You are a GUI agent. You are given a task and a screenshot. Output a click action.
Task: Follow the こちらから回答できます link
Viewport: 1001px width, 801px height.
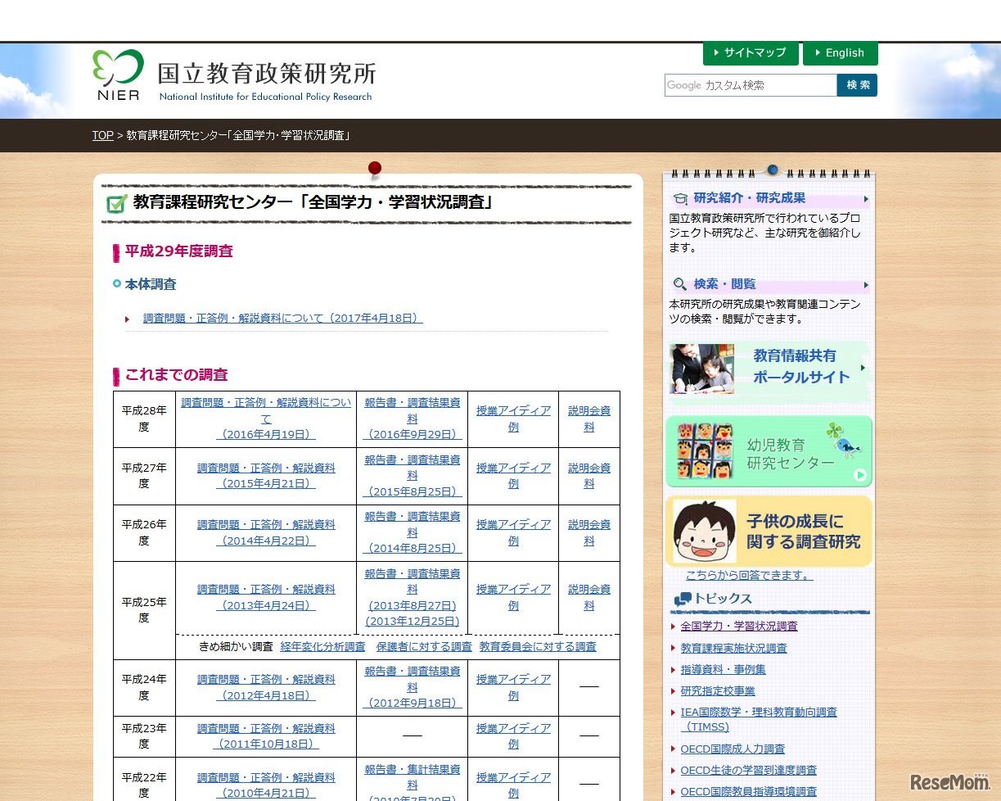click(x=749, y=576)
